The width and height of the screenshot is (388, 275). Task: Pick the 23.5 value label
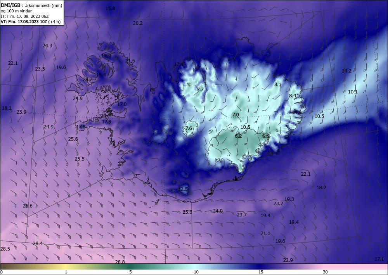(x=40, y=69)
